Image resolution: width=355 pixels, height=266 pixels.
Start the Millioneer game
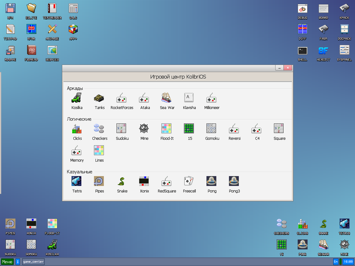212,101
